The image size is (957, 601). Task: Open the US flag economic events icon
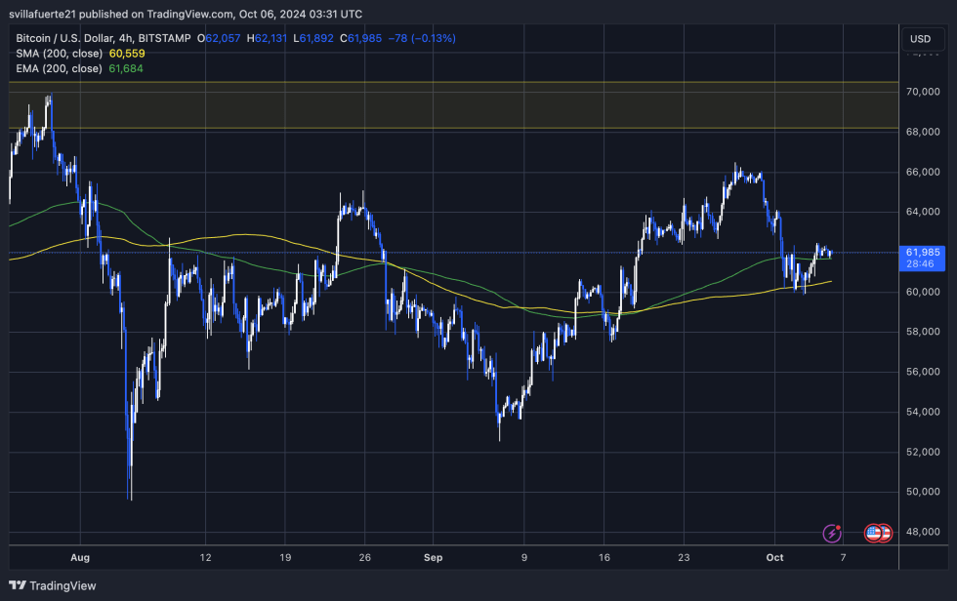click(872, 533)
